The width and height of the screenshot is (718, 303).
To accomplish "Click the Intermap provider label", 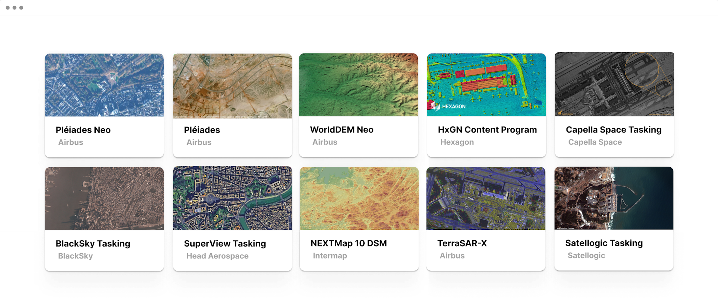I will pyautogui.click(x=330, y=256).
